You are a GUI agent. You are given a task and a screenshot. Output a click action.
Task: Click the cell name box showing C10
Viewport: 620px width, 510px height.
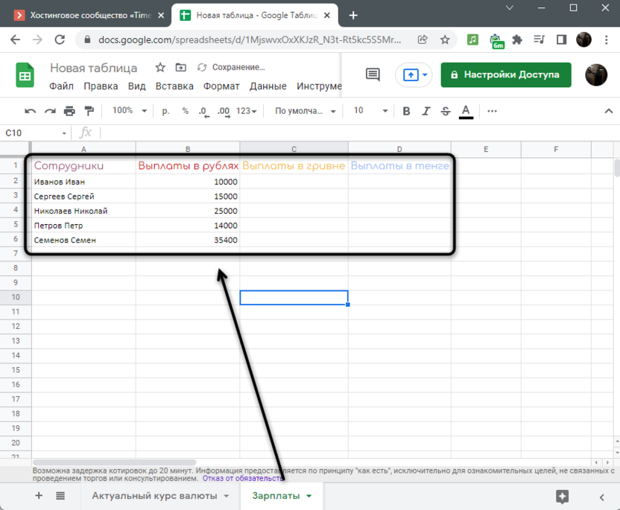pos(34,133)
